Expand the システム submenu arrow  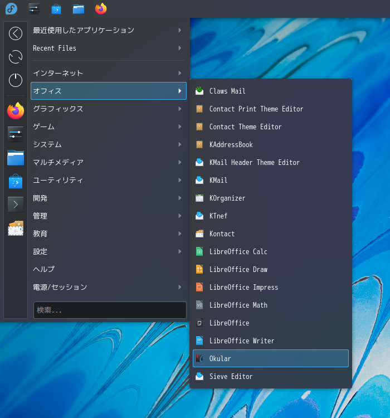coord(180,144)
